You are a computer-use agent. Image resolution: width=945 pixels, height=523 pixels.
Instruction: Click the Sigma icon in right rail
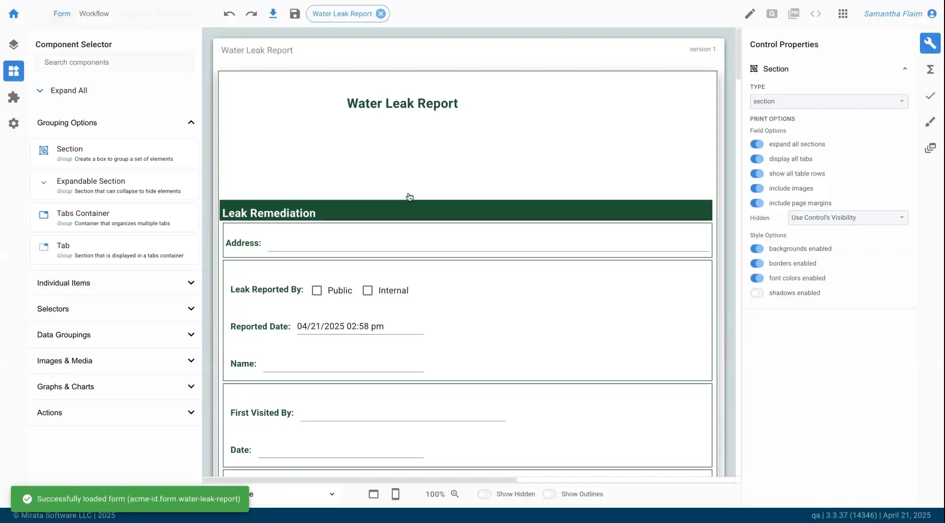click(930, 69)
